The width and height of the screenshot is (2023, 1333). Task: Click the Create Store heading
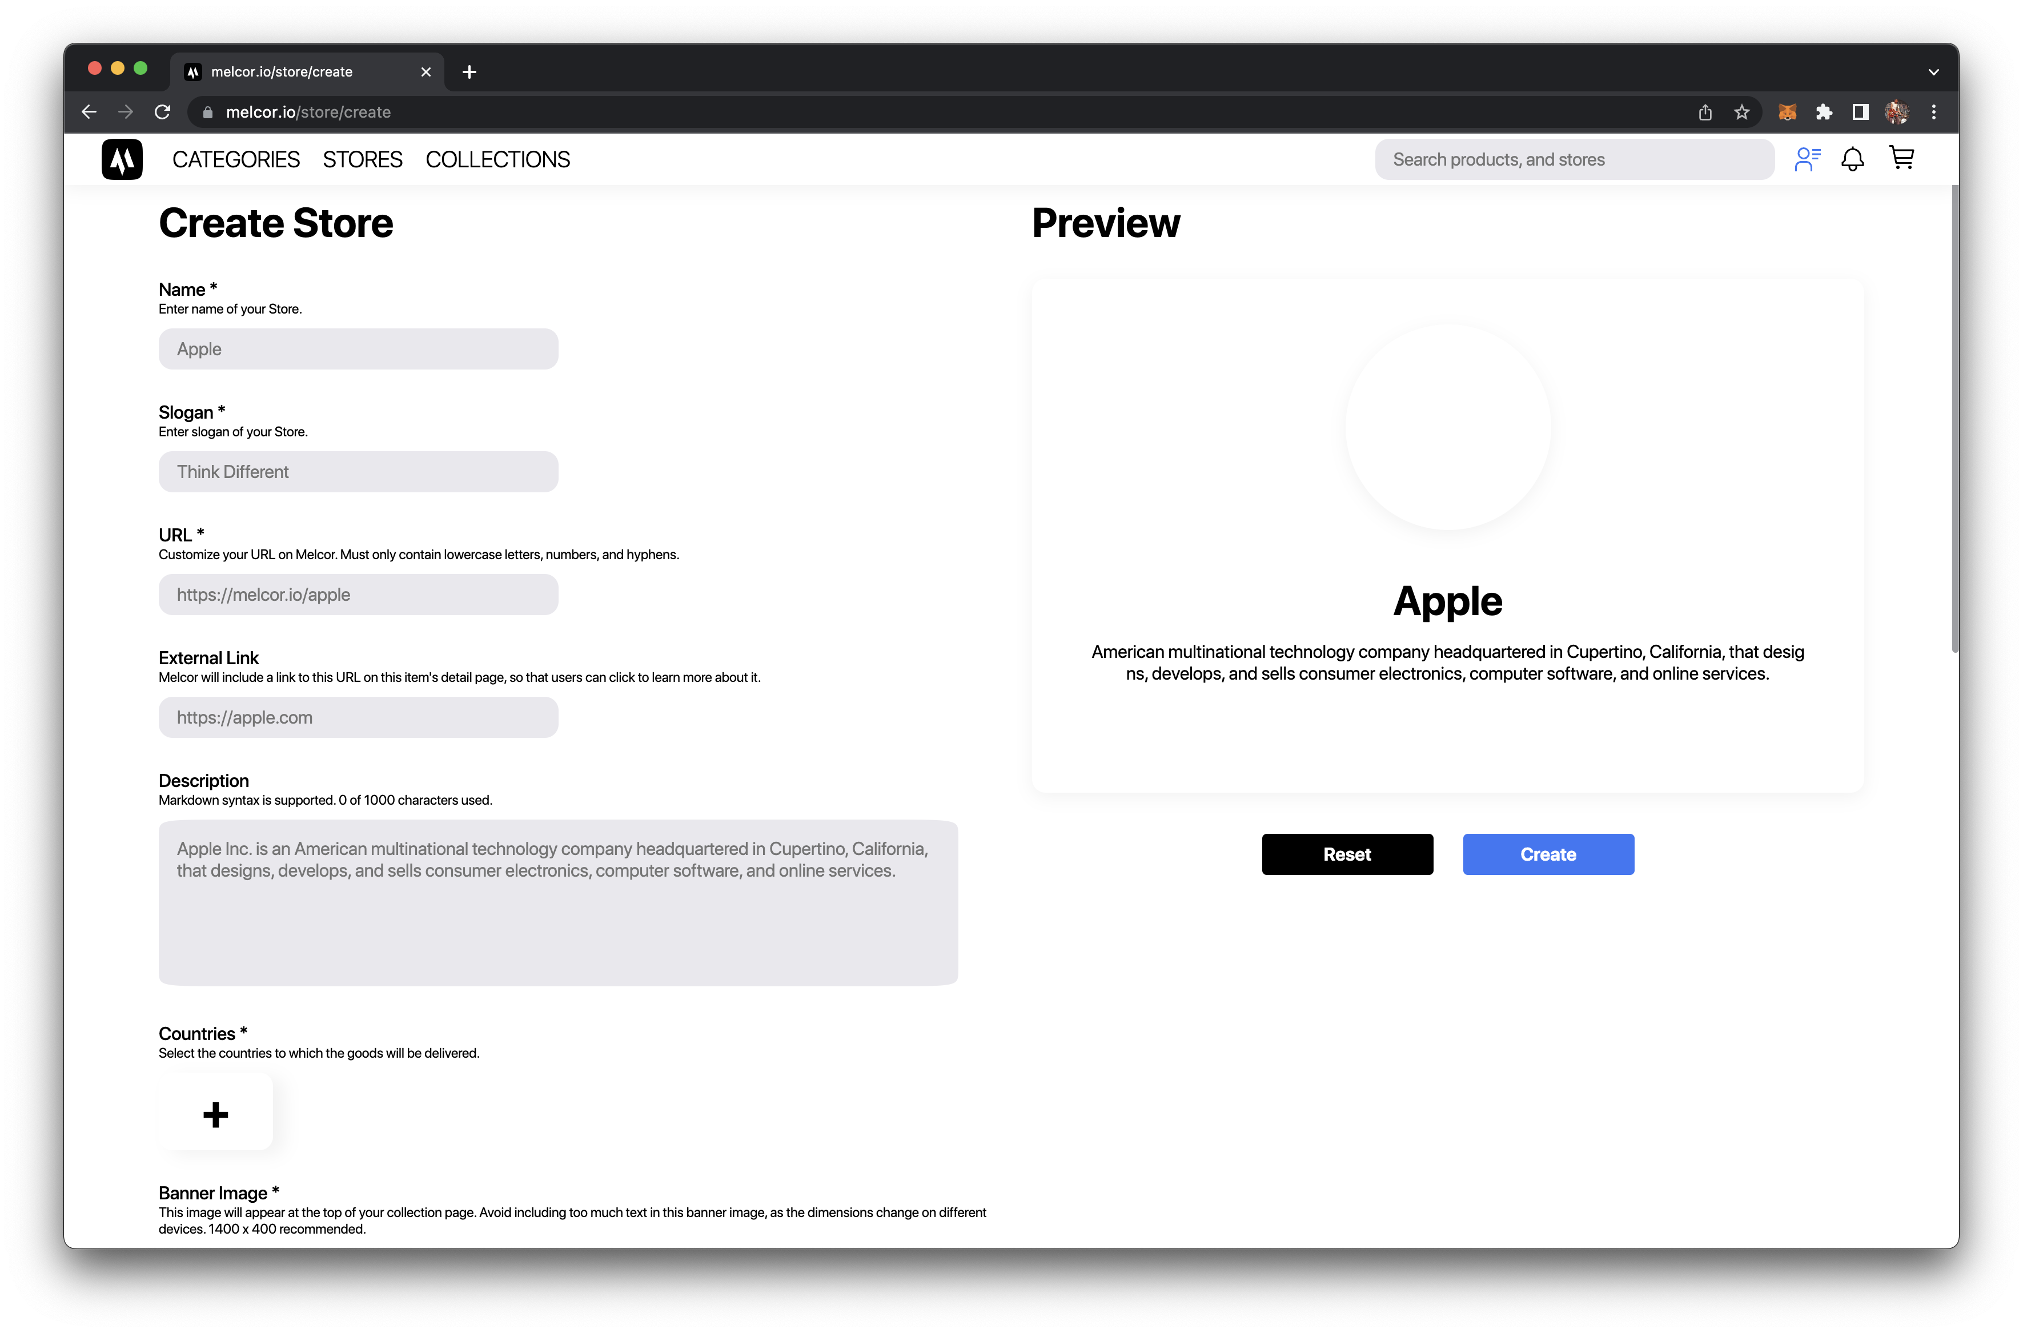point(275,223)
